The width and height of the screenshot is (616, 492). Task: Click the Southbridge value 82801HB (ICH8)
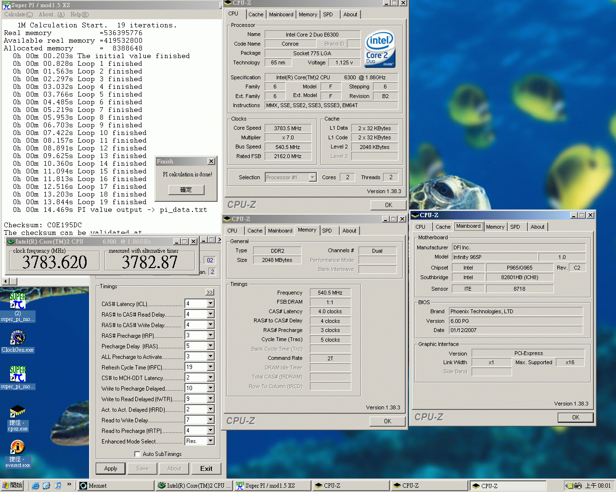coord(520,277)
